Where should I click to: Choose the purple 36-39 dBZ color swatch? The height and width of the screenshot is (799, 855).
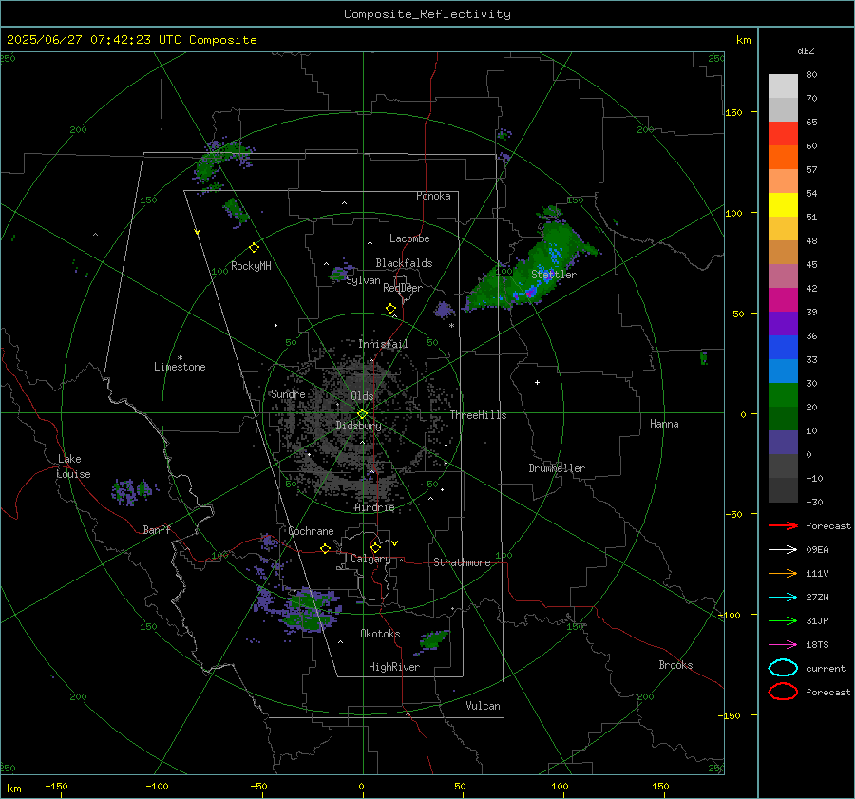(783, 323)
